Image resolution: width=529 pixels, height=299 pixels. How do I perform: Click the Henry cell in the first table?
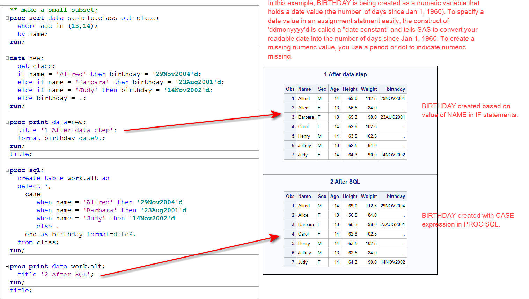306,136
